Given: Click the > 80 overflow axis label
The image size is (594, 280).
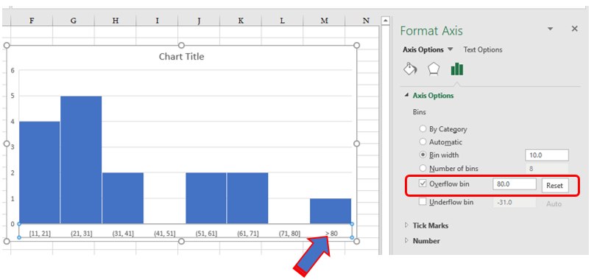Looking at the screenshot, I should (x=331, y=234).
